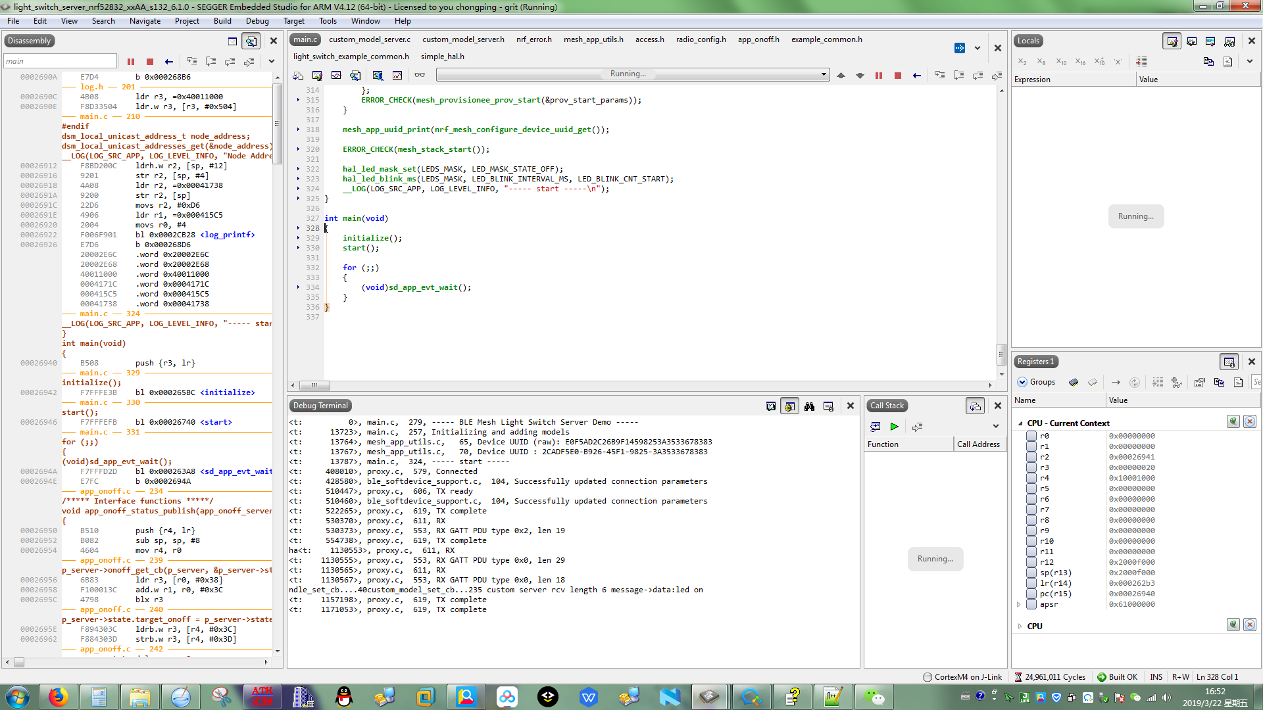Click the glasses icon in editor toolbar

[420, 75]
